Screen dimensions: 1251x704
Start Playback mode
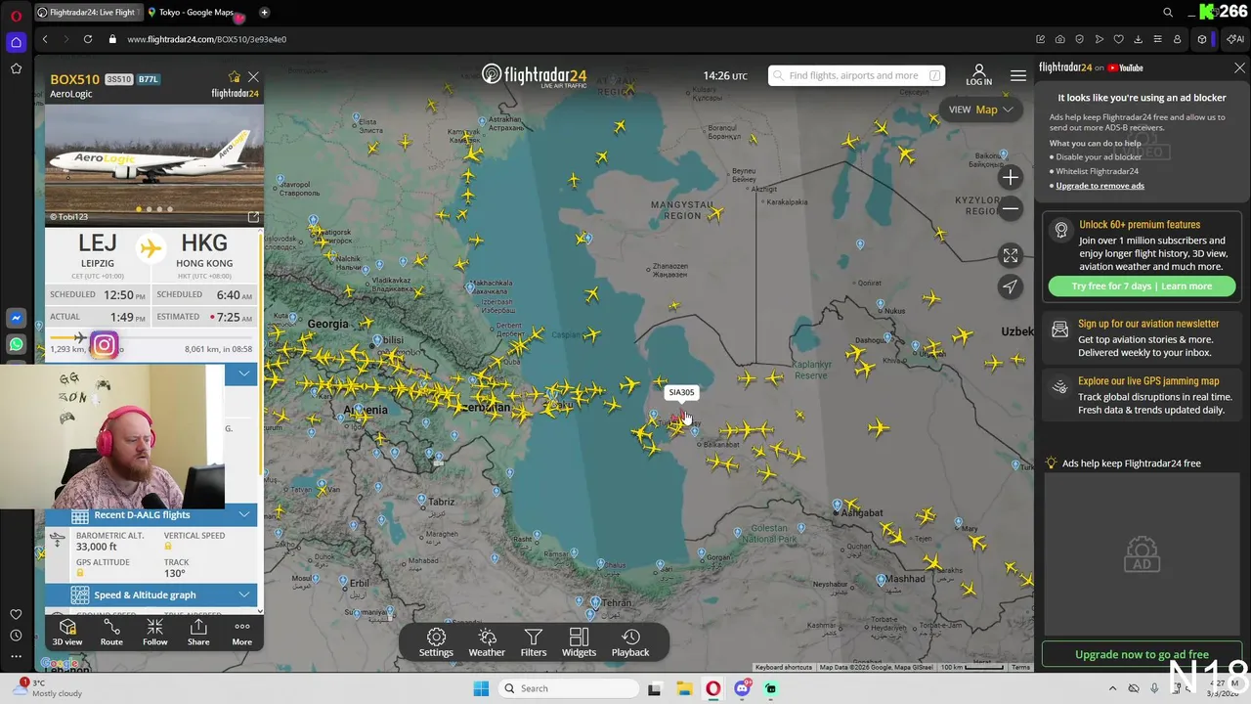pos(630,642)
